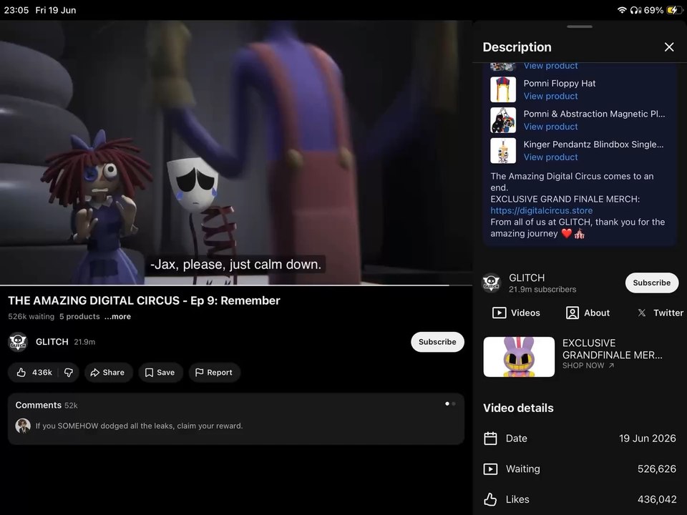Click the 436,042 likes count
Screen dimensions: 687x515
coord(657,499)
